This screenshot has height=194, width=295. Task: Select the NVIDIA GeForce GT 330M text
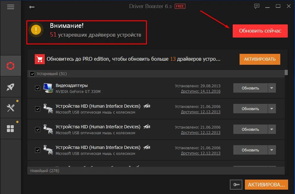pyautogui.click(x=78, y=92)
